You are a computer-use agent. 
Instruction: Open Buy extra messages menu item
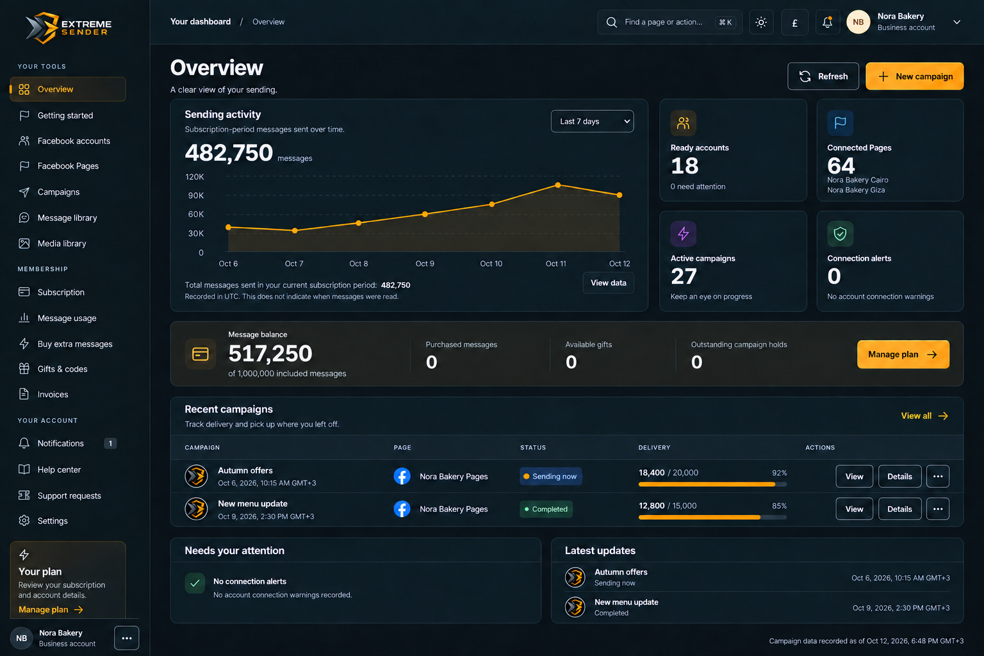pyautogui.click(x=68, y=344)
